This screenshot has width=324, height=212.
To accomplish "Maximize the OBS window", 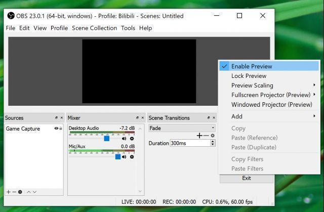I will pos(239,16).
